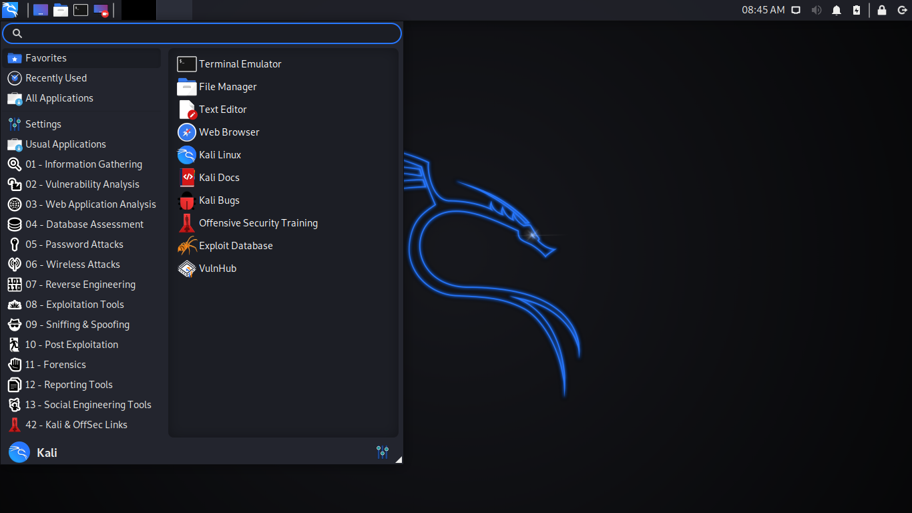
Task: Lock the screen with the padlock icon
Action: coord(882,10)
